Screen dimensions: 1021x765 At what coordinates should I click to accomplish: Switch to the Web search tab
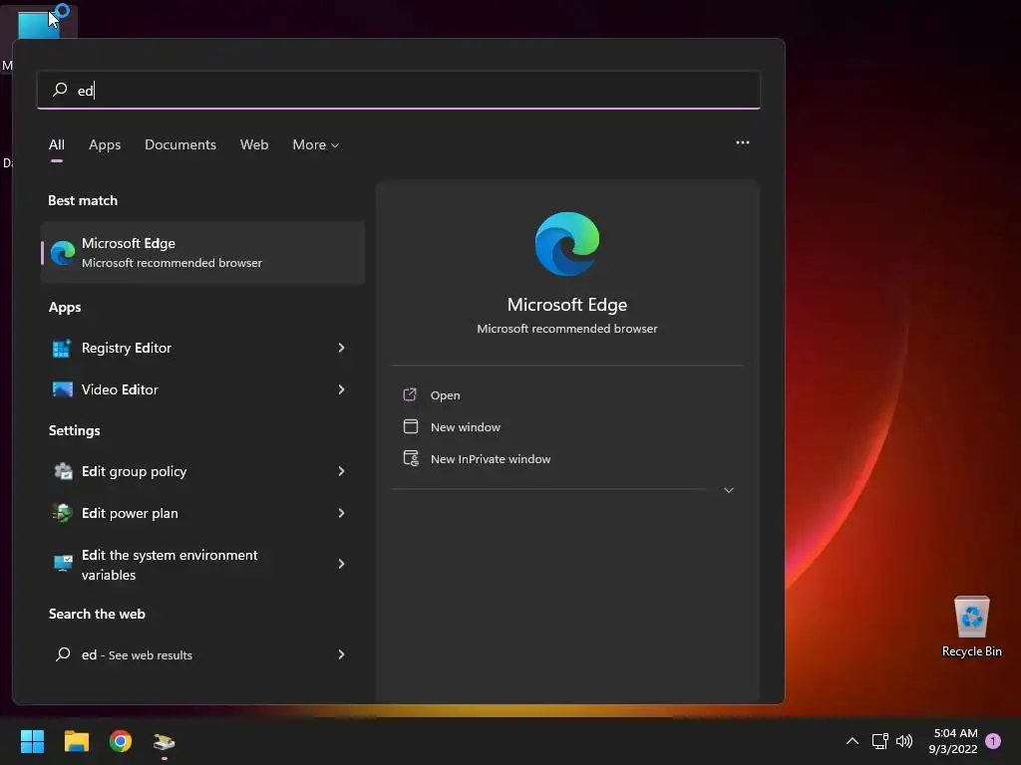click(254, 144)
